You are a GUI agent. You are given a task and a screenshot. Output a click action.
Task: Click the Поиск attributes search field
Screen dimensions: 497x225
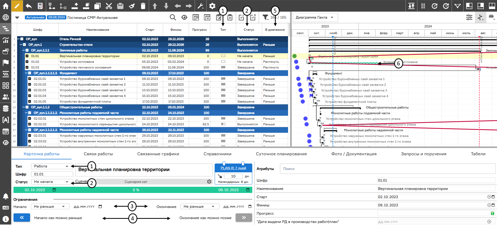point(388,169)
